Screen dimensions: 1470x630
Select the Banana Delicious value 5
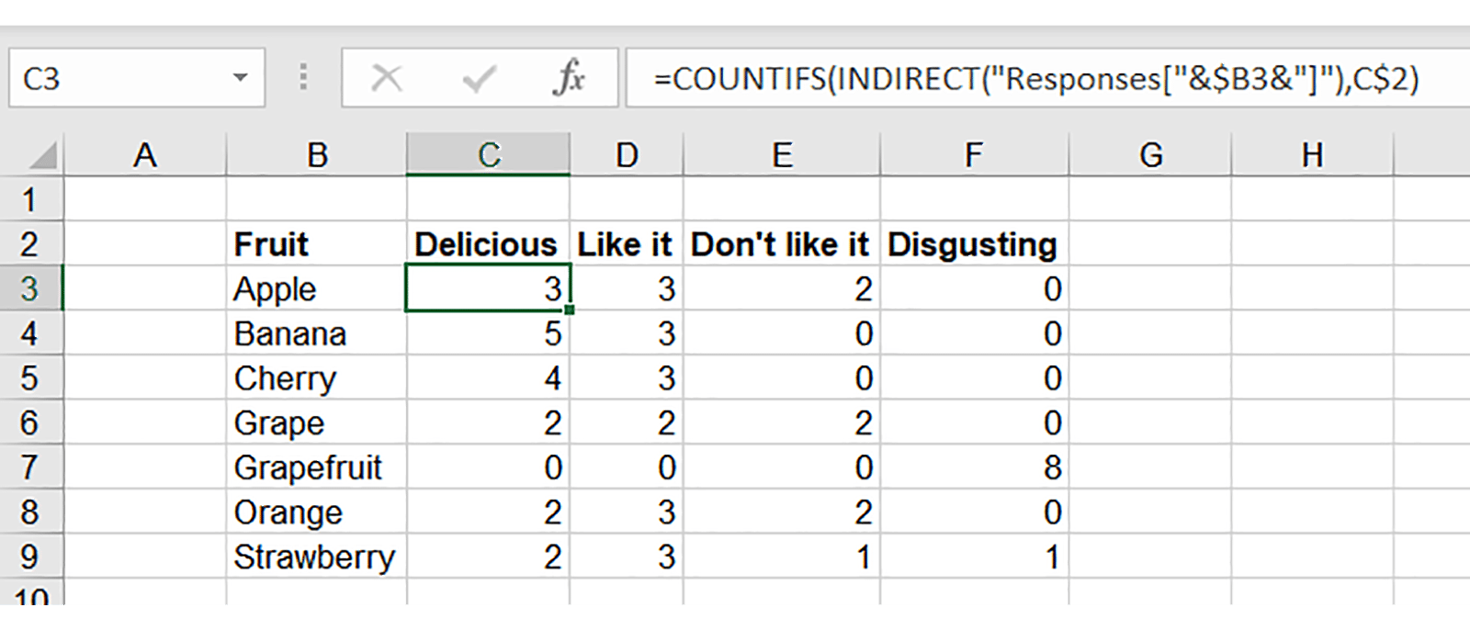(487, 333)
